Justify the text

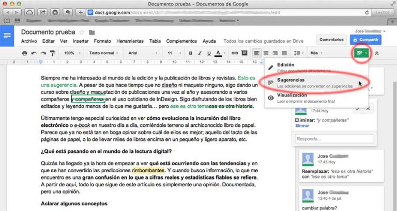point(284,53)
